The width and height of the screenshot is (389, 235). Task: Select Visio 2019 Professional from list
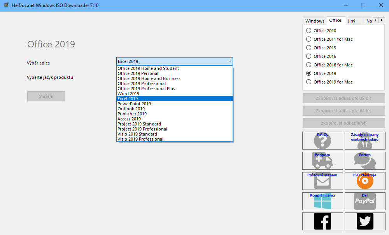pos(175,139)
